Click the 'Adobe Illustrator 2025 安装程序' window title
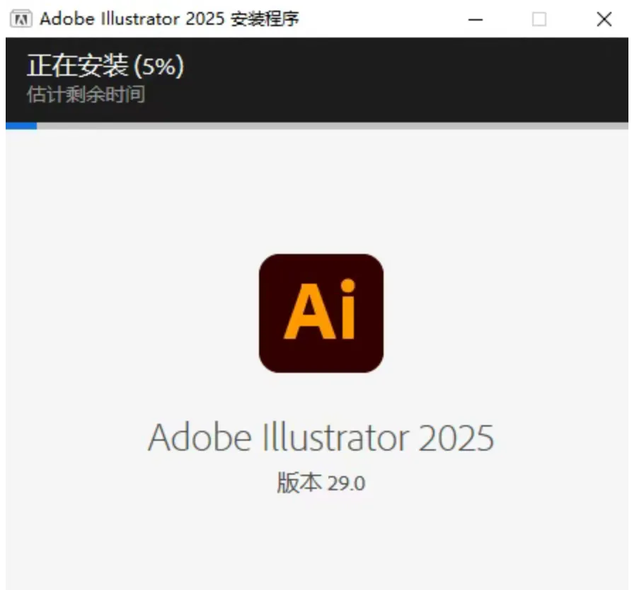The image size is (644, 590). (x=169, y=19)
